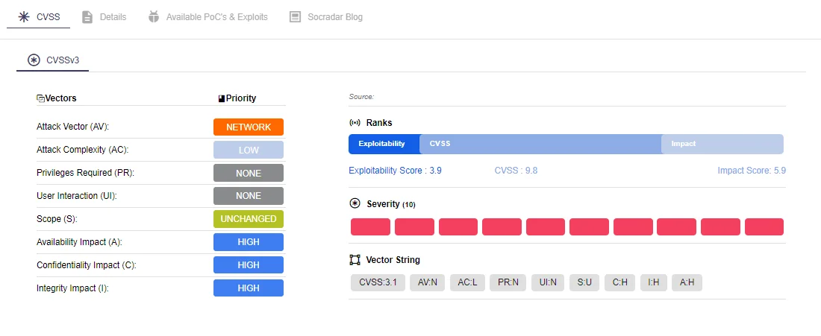This screenshot has height=336, width=821.
Task: Click the Severity circled asterisk icon
Action: coord(355,203)
